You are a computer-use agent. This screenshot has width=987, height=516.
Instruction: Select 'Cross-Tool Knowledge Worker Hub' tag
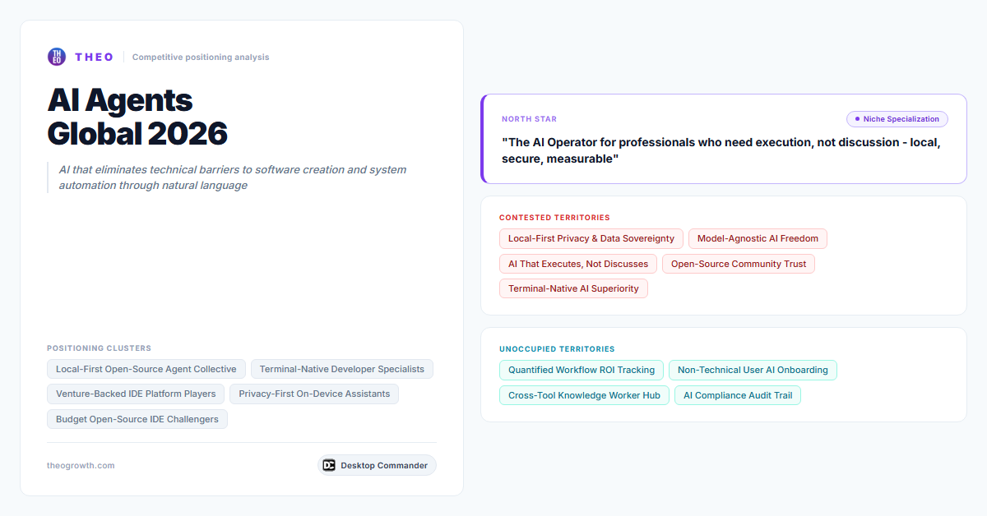pyautogui.click(x=584, y=395)
